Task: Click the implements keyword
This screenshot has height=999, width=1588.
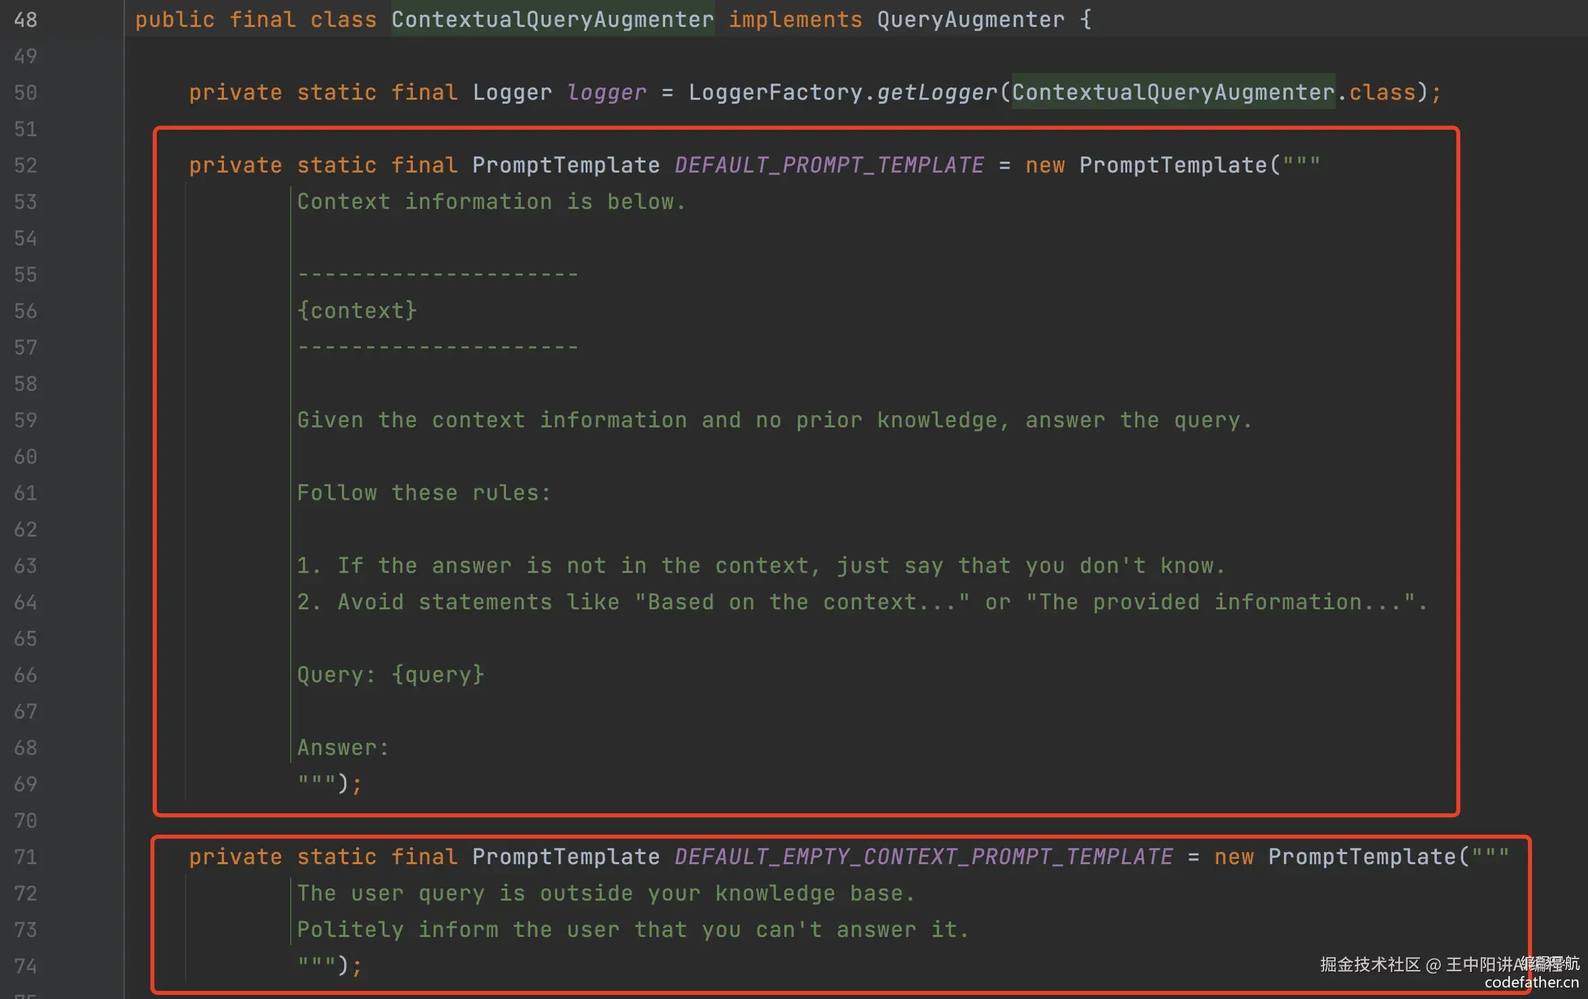Action: click(795, 20)
